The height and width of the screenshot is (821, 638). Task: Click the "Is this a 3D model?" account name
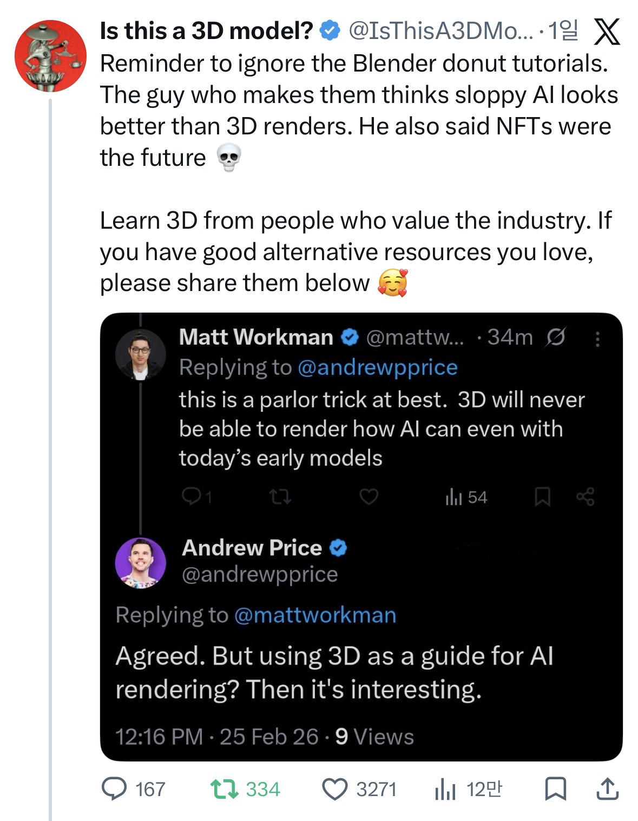pos(207,32)
